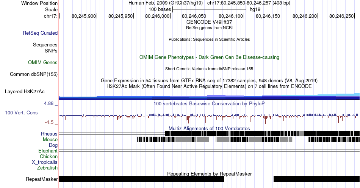Click the -4.5 PhyloP lower value
This screenshot has width=360, height=188.
point(49,122)
